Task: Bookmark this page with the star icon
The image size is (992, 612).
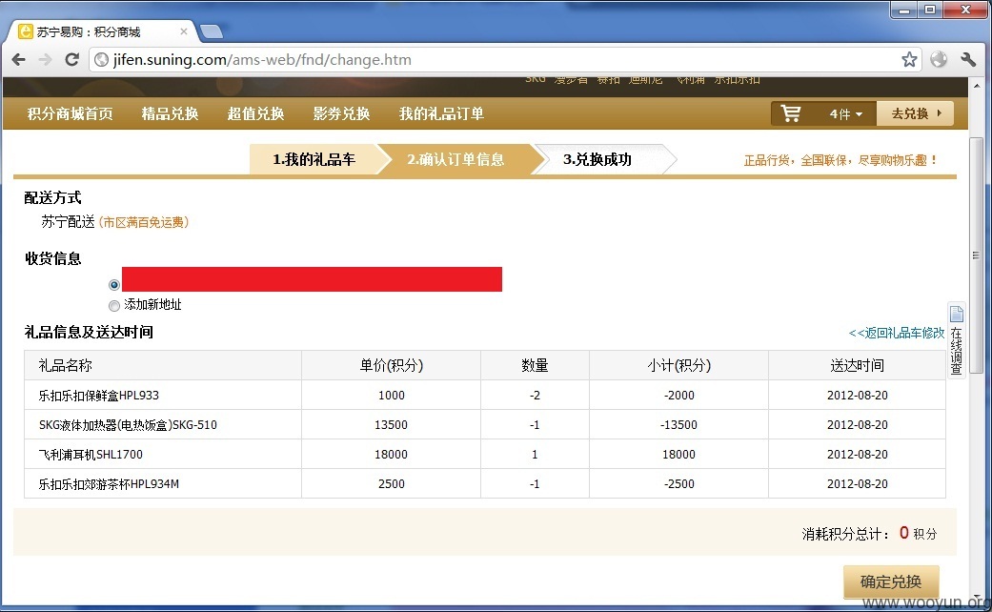Action: [x=909, y=59]
